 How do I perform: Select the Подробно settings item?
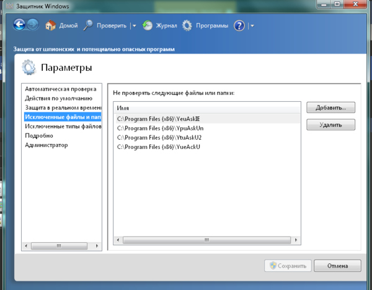(39, 136)
